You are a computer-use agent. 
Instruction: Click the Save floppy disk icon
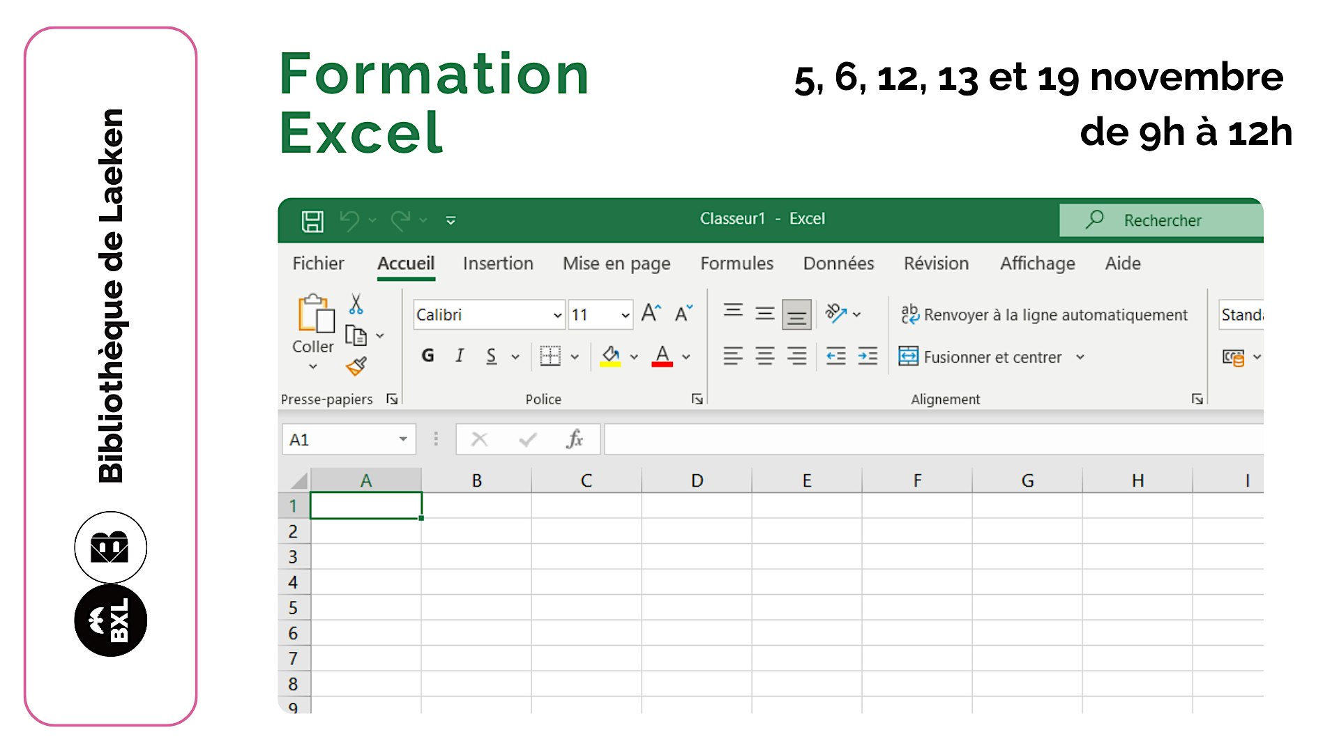point(312,221)
